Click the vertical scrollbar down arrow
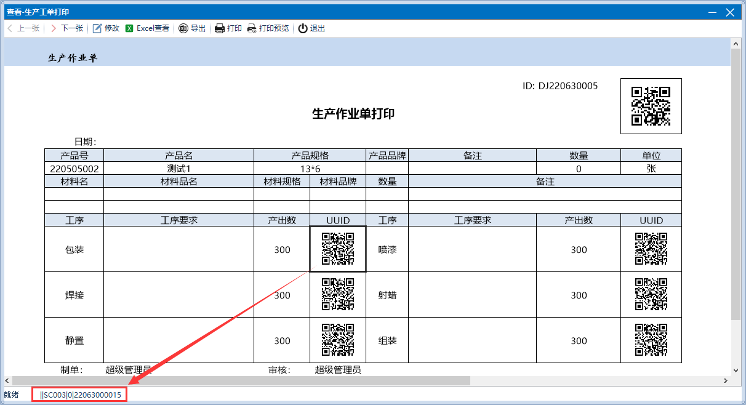The image size is (746, 405). [x=735, y=371]
